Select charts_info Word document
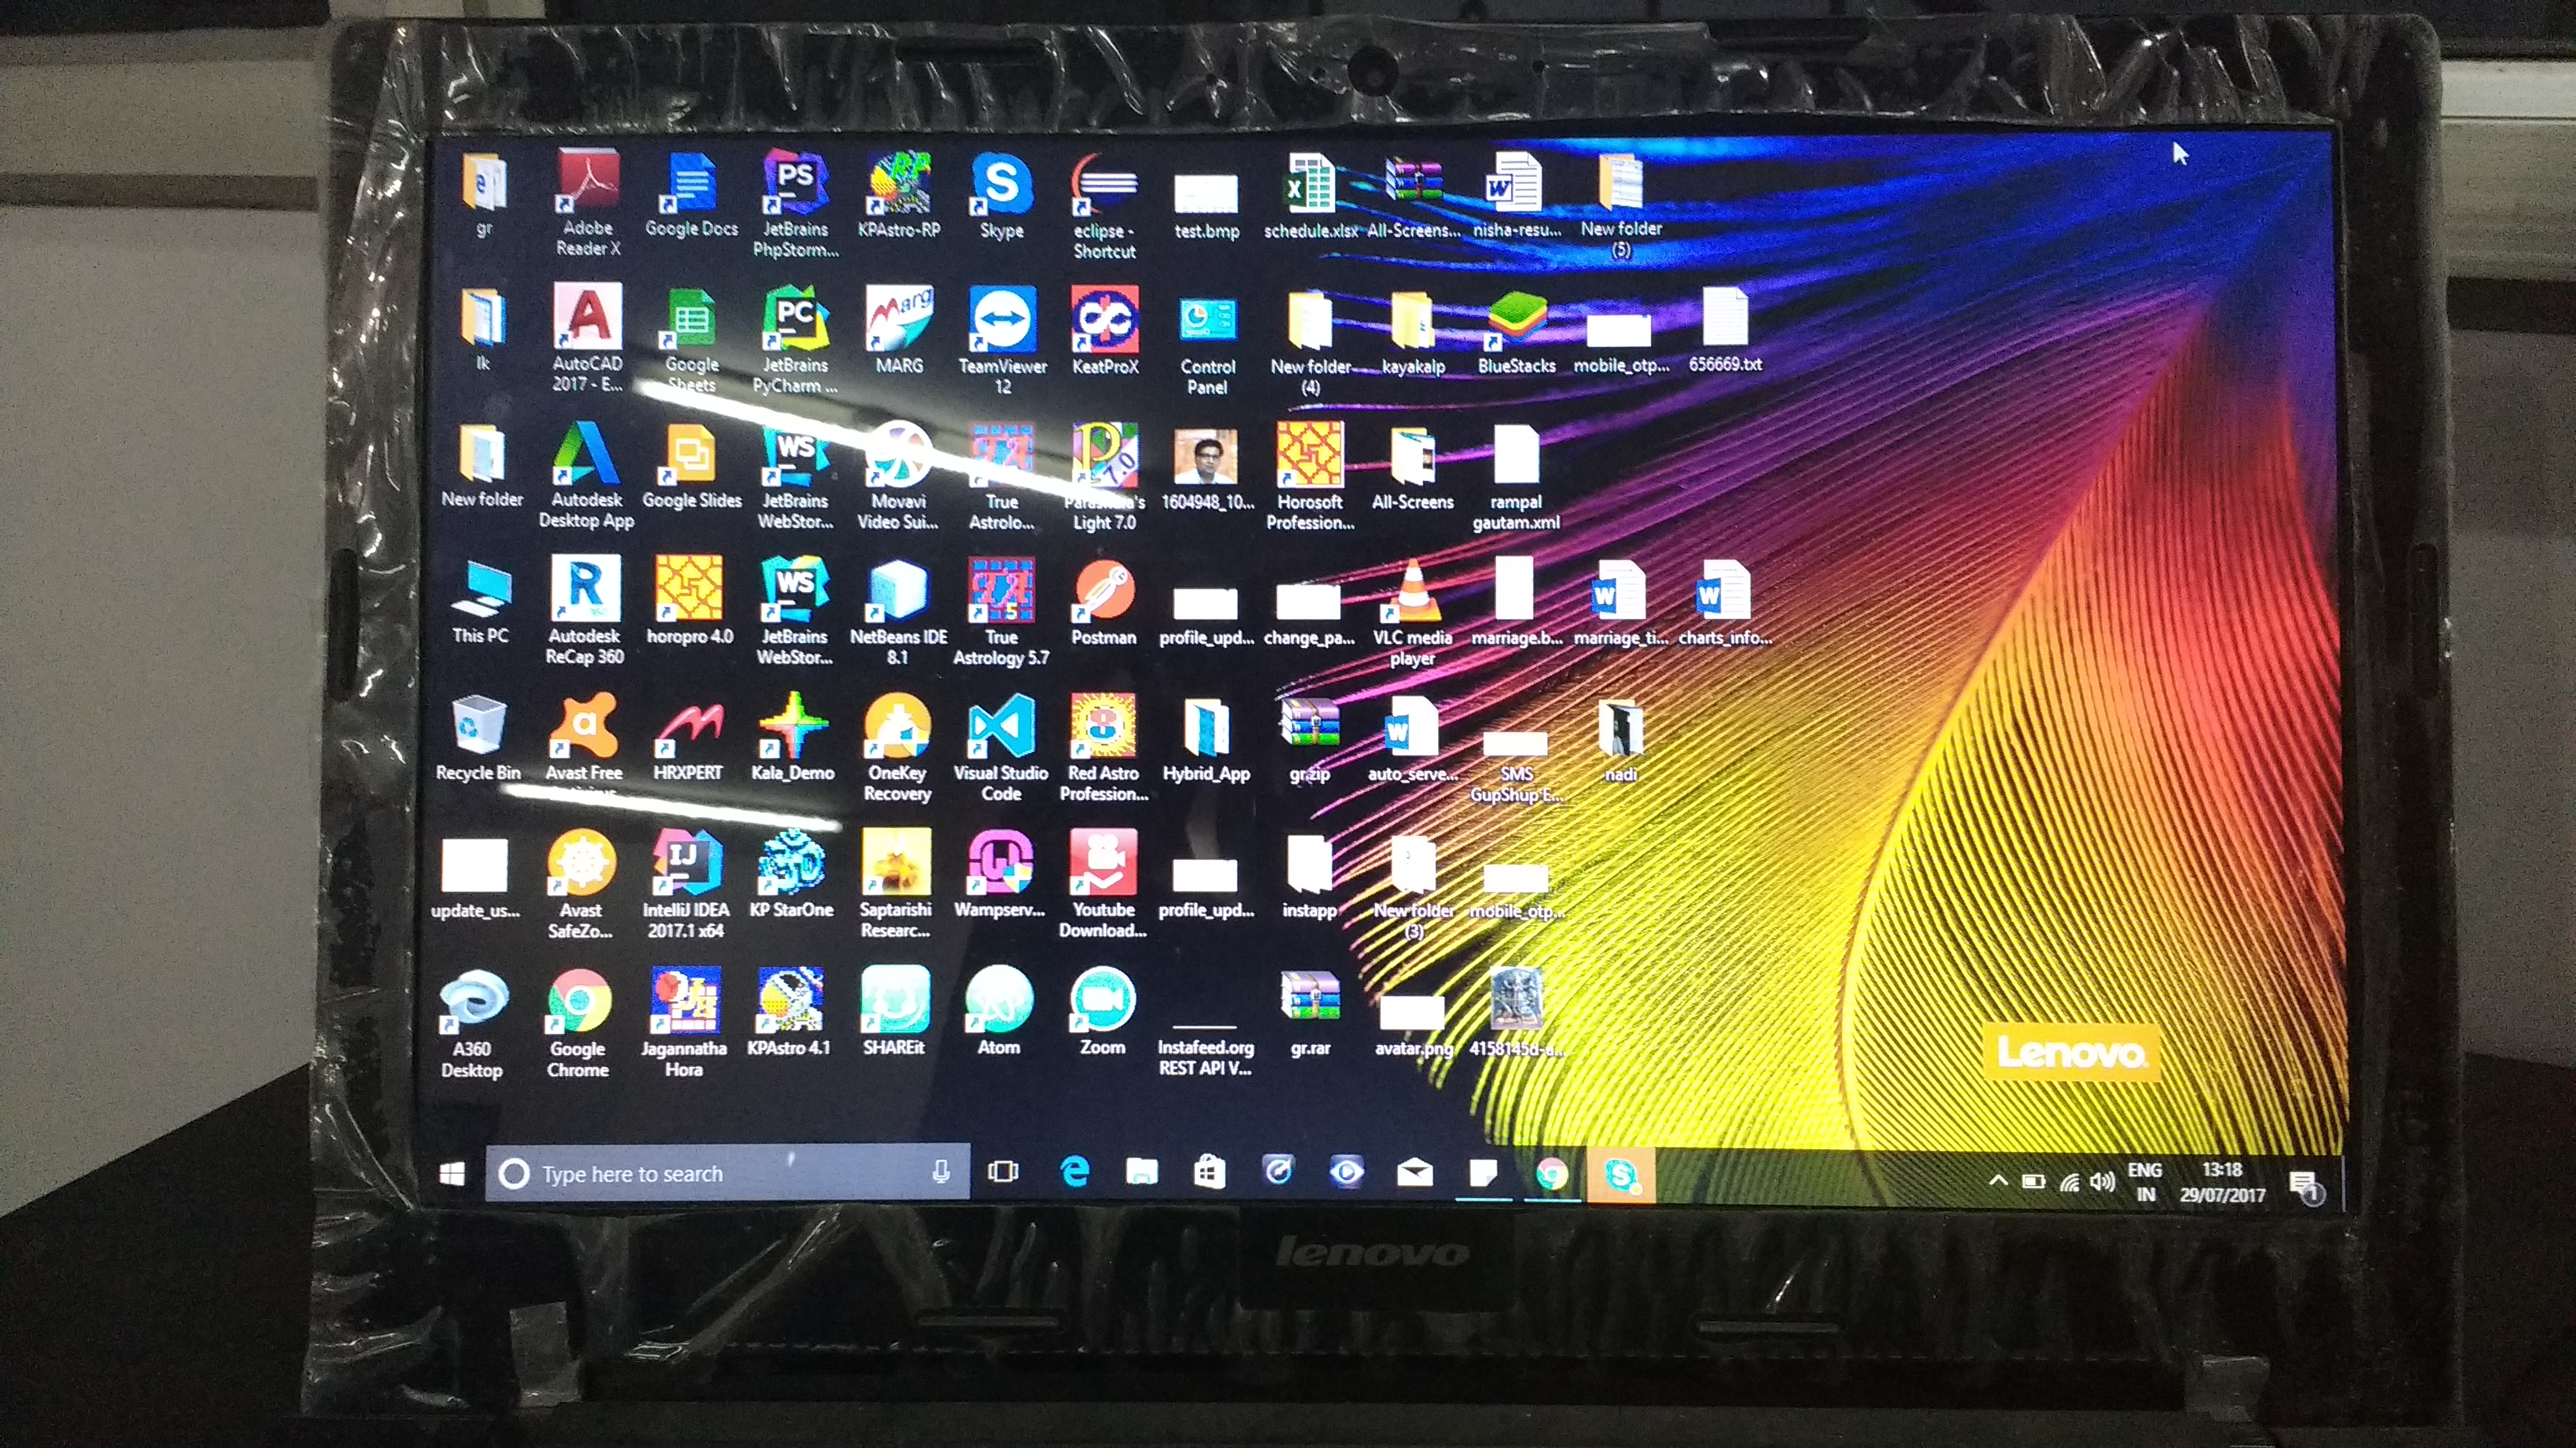The width and height of the screenshot is (2576, 1448). click(1725, 603)
